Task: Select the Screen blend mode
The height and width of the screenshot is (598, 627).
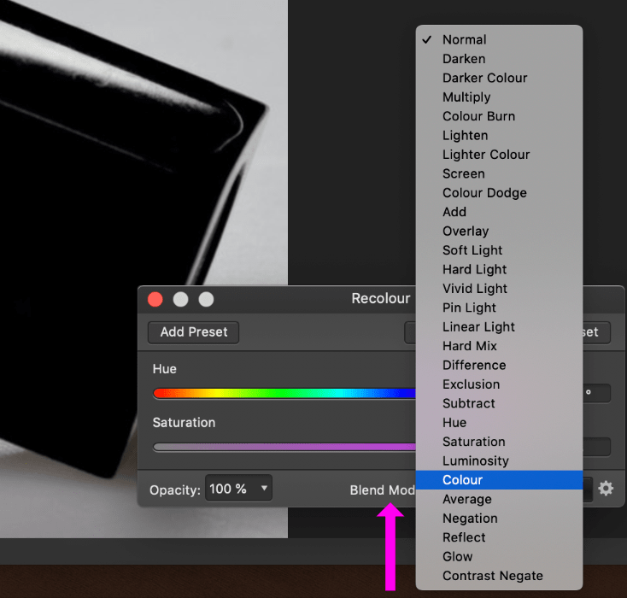Action: (464, 173)
